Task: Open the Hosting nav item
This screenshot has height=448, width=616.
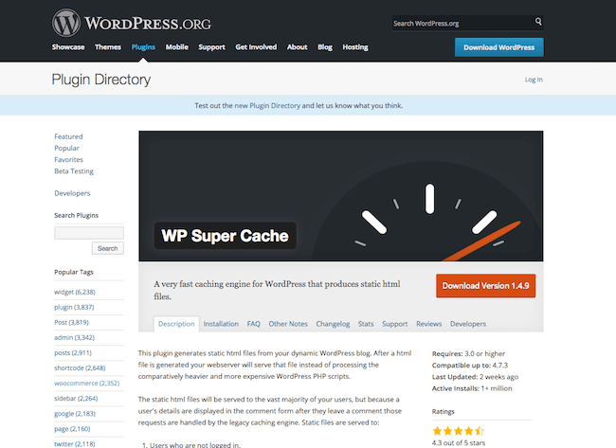Action: [355, 47]
